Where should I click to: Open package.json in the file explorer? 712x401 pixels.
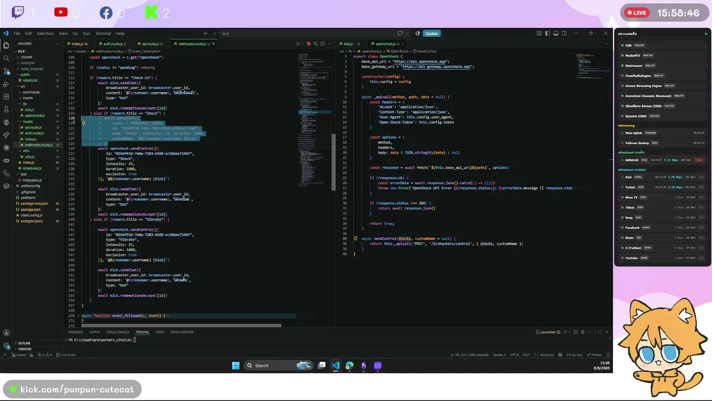click(x=30, y=209)
